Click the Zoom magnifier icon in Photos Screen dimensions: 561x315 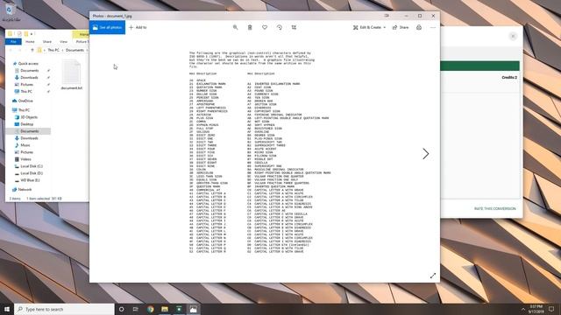tap(236, 27)
